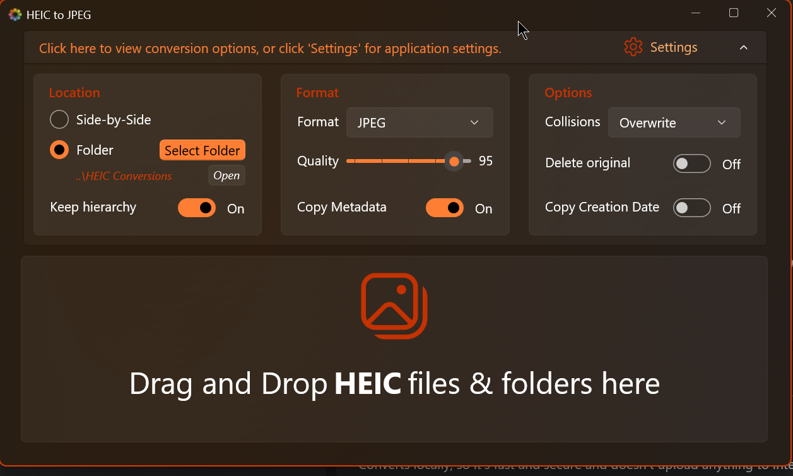Click the ..\HEIC Conversions folder path

click(x=124, y=176)
